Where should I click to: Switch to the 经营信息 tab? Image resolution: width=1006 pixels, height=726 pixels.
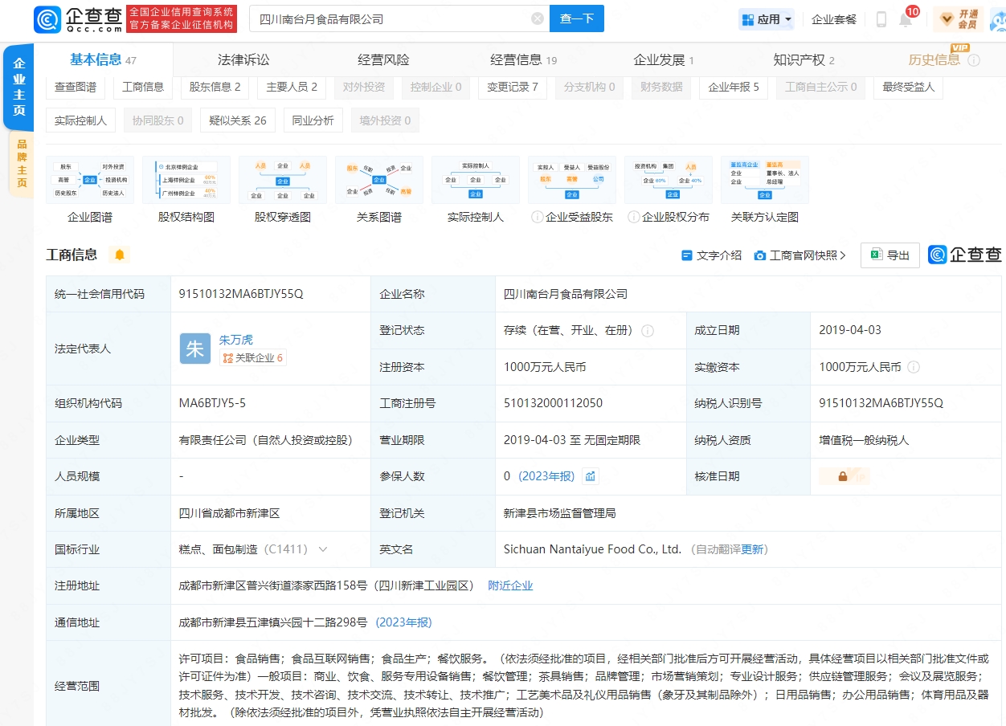pos(523,59)
